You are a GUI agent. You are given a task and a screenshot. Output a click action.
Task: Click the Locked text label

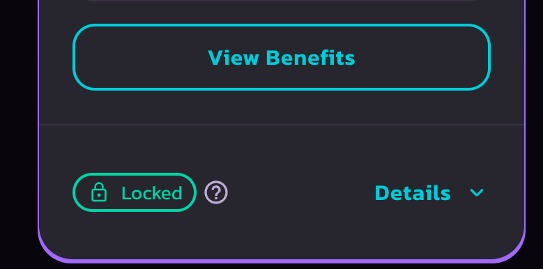tap(152, 193)
